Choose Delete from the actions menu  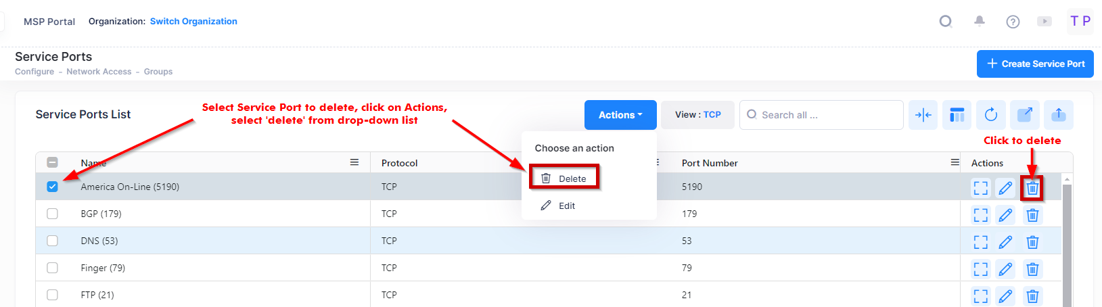pos(564,179)
